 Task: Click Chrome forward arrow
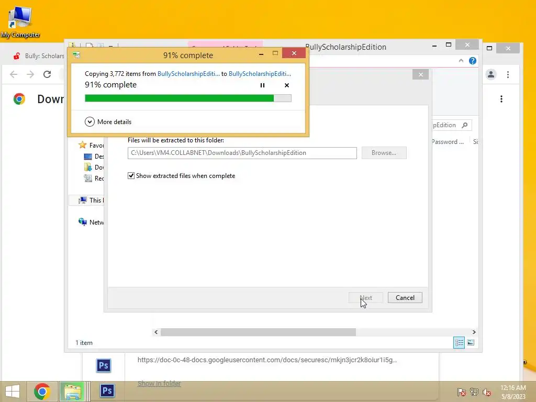click(x=30, y=74)
